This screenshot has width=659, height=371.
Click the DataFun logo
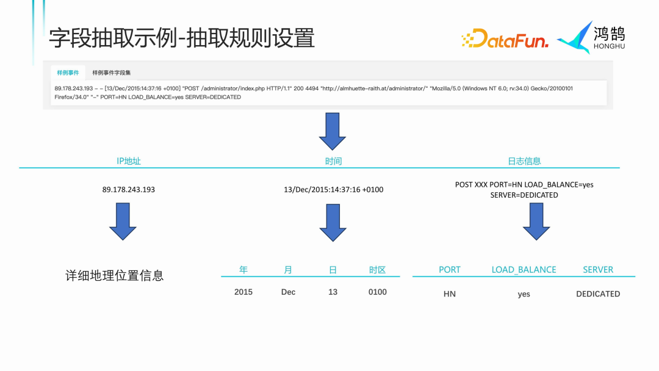tap(505, 38)
